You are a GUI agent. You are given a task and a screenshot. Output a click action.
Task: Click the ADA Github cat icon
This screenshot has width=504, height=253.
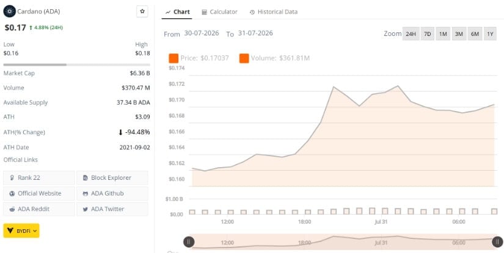[x=85, y=193]
